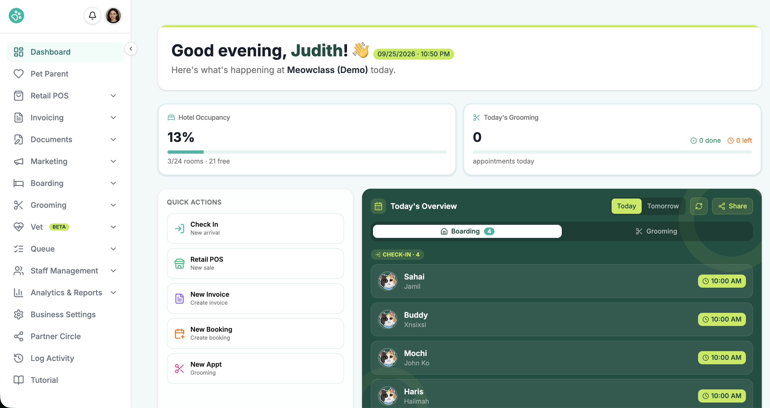770x408 pixels.
Task: Expand the Queue submenu chevron
Action: [x=113, y=249]
